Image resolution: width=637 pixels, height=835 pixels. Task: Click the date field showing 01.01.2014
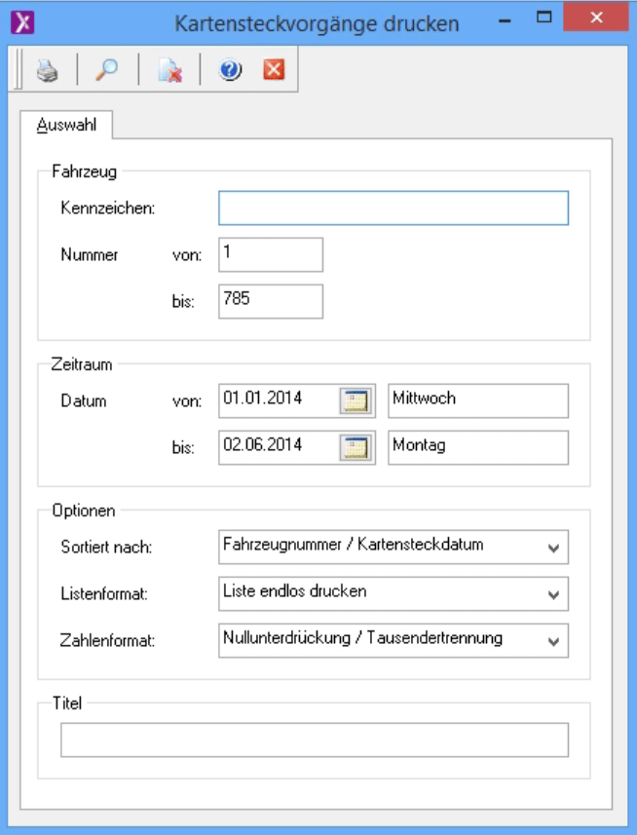(x=278, y=399)
